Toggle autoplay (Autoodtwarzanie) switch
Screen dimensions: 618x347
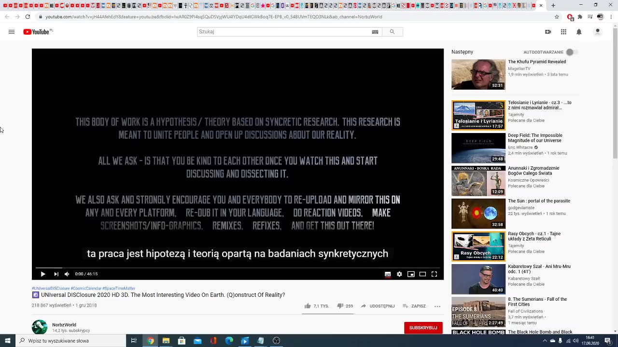click(x=571, y=52)
